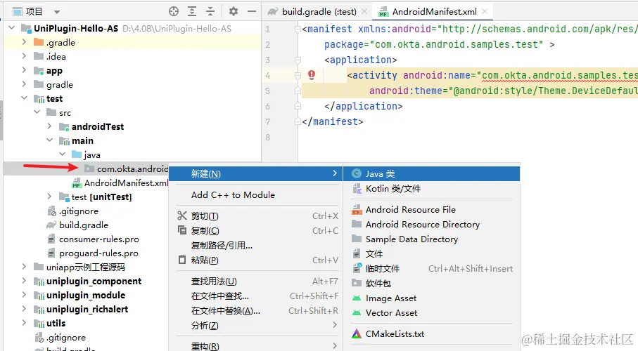Image resolution: width=638 pixels, height=351 pixels.
Task: Choose 复制路径/引用... menu item
Action: click(x=256, y=246)
